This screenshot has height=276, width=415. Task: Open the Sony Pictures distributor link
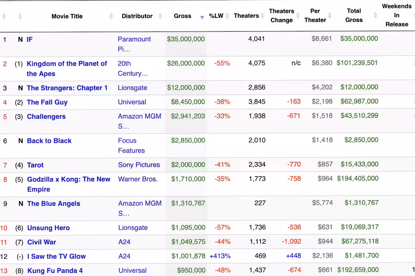(139, 165)
